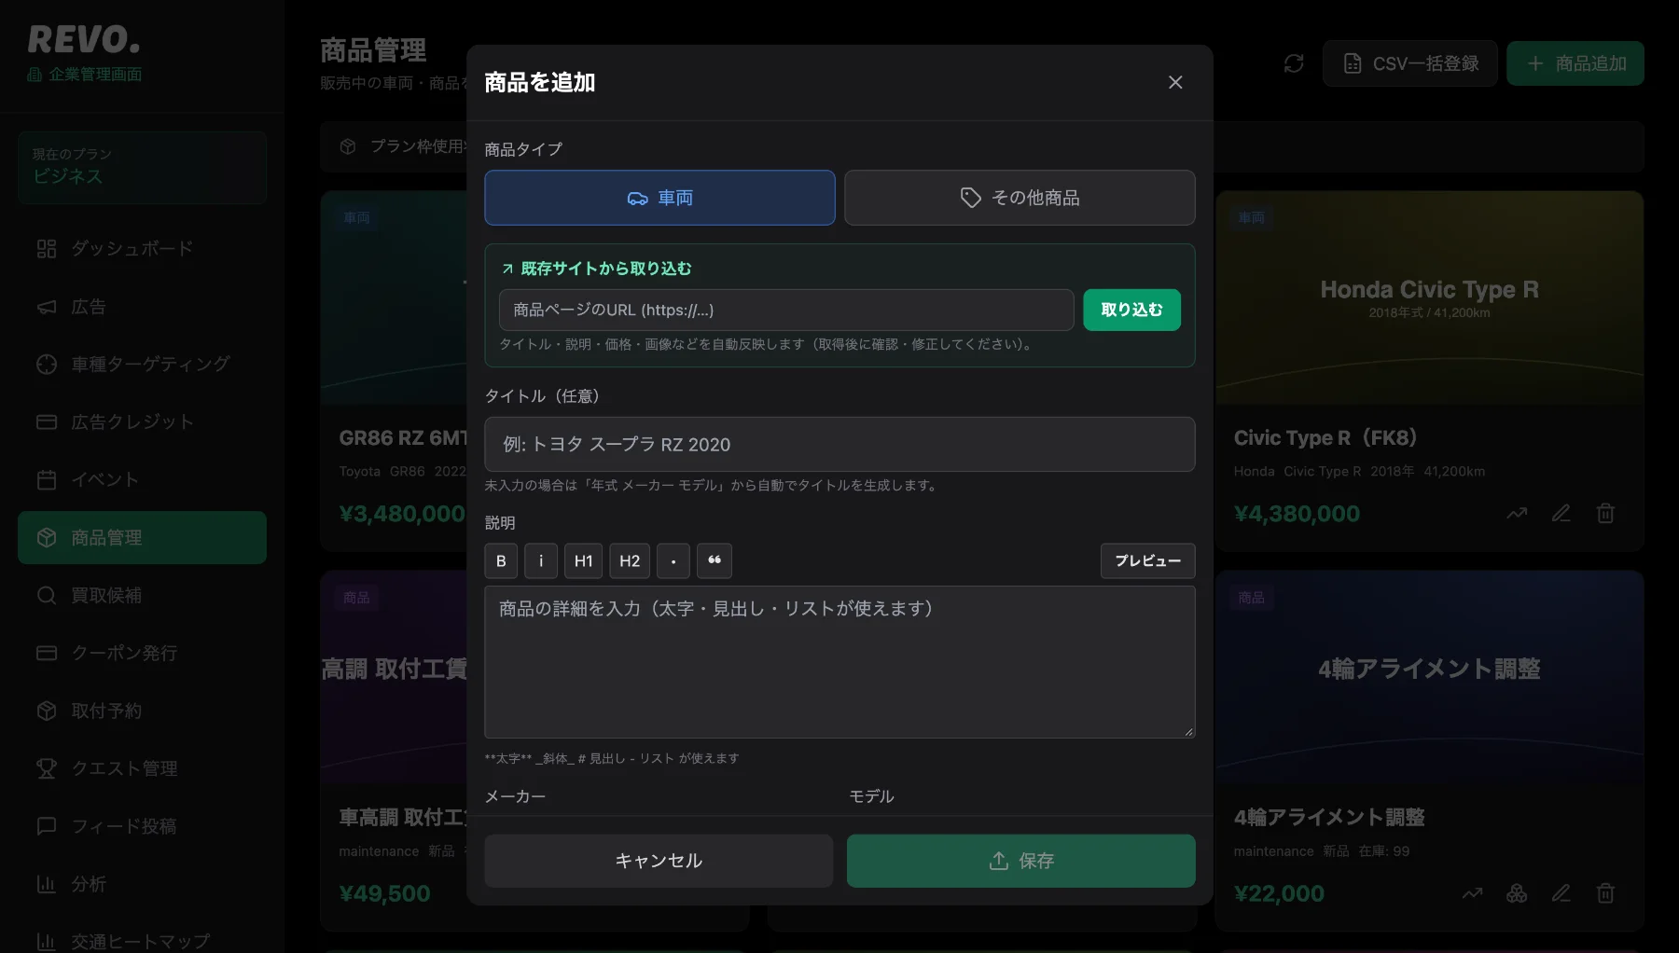Viewport: 1679px width, 953px height.
Task: Insert a bullet list item in the description
Action: click(673, 560)
